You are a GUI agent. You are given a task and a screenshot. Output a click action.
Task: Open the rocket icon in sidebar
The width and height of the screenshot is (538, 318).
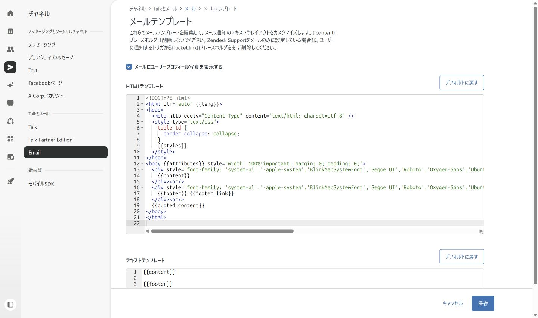coord(10,181)
